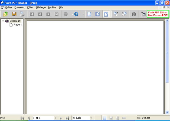This screenshot has height=121, width=170.
Task: Open the page number dropdown
Action: click(x=56, y=118)
